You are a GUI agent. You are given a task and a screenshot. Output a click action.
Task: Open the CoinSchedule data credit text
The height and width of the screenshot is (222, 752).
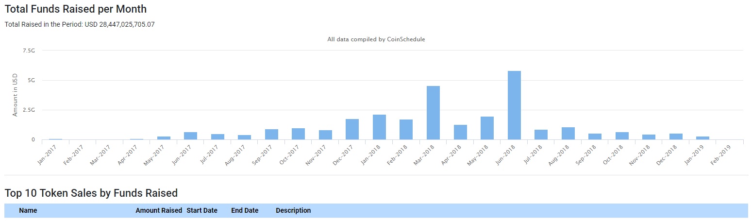(376, 39)
